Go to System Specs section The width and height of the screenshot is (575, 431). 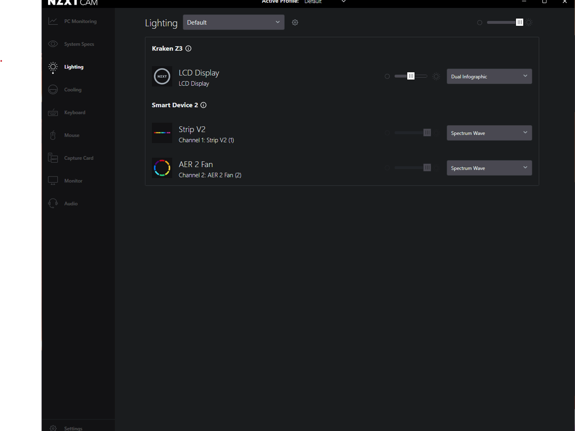pos(79,44)
